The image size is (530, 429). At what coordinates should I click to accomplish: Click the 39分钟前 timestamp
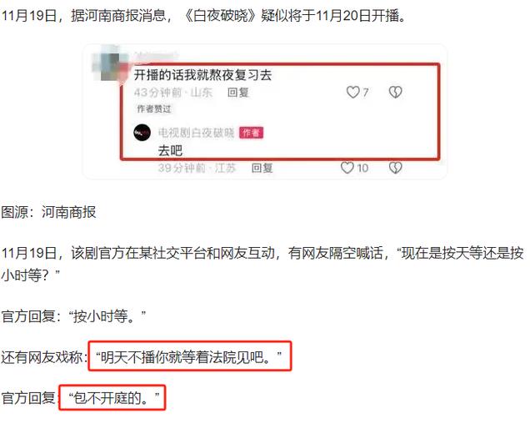(182, 168)
